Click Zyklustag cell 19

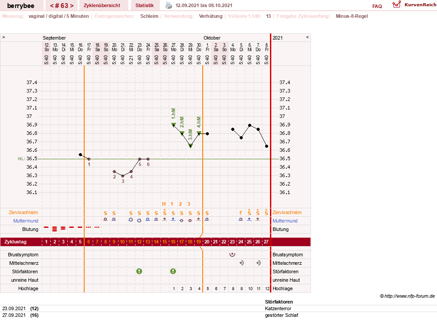click(198, 242)
